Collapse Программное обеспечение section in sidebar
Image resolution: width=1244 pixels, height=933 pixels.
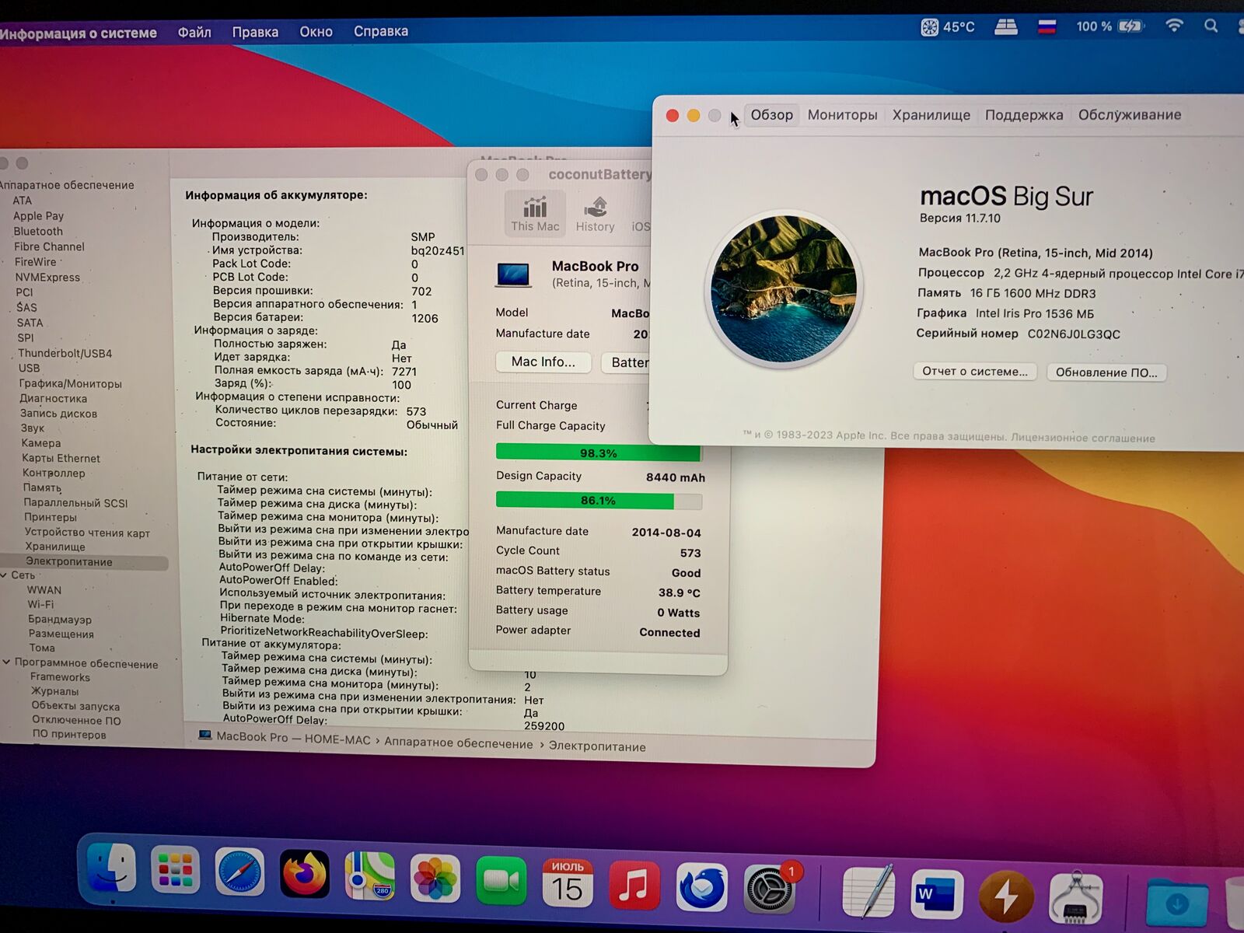click(6, 663)
